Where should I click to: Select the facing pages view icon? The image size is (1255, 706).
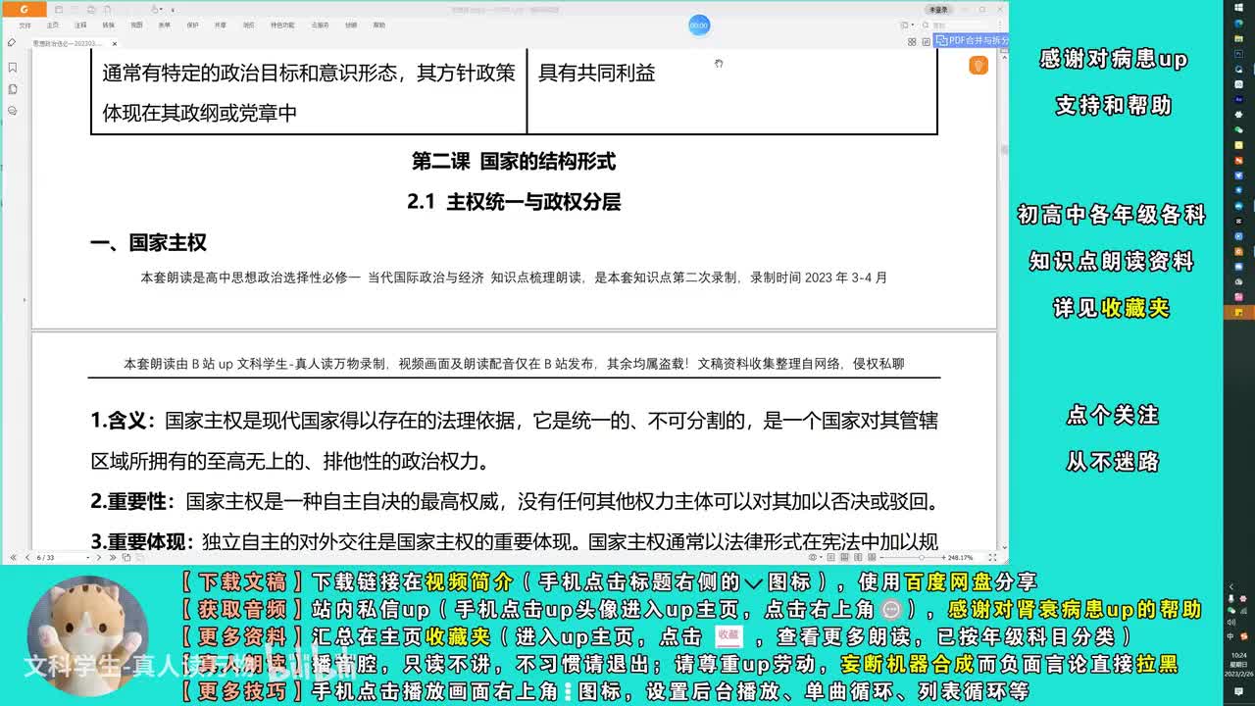tap(858, 557)
